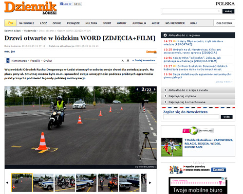Open the KRAJ section

193,23
